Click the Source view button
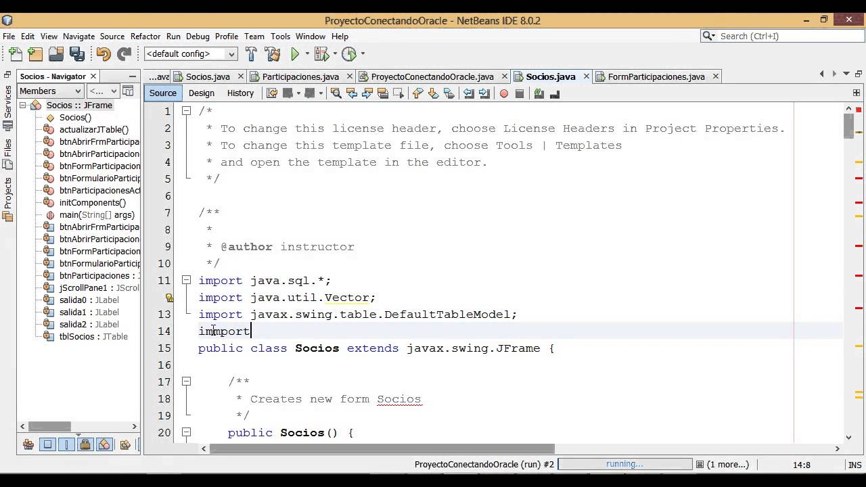The width and height of the screenshot is (866, 487). [x=163, y=93]
